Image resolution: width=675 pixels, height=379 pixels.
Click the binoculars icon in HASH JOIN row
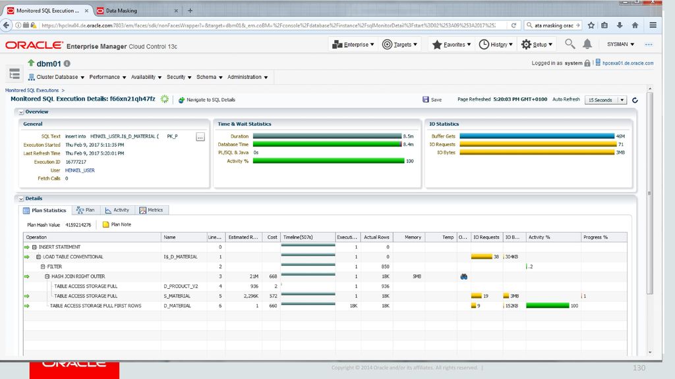coord(463,277)
